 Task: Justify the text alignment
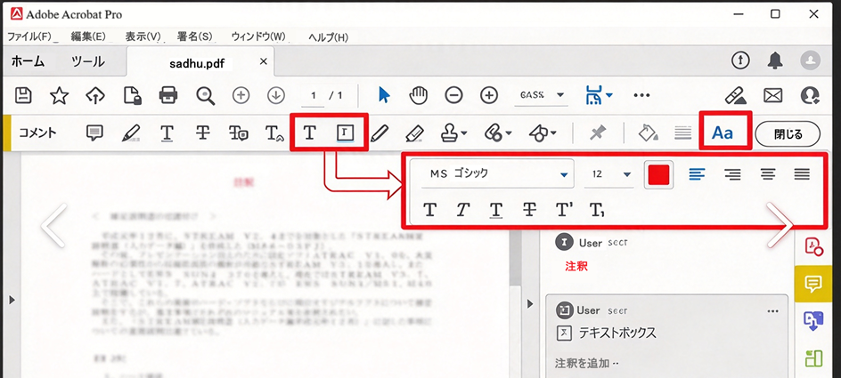(x=802, y=174)
